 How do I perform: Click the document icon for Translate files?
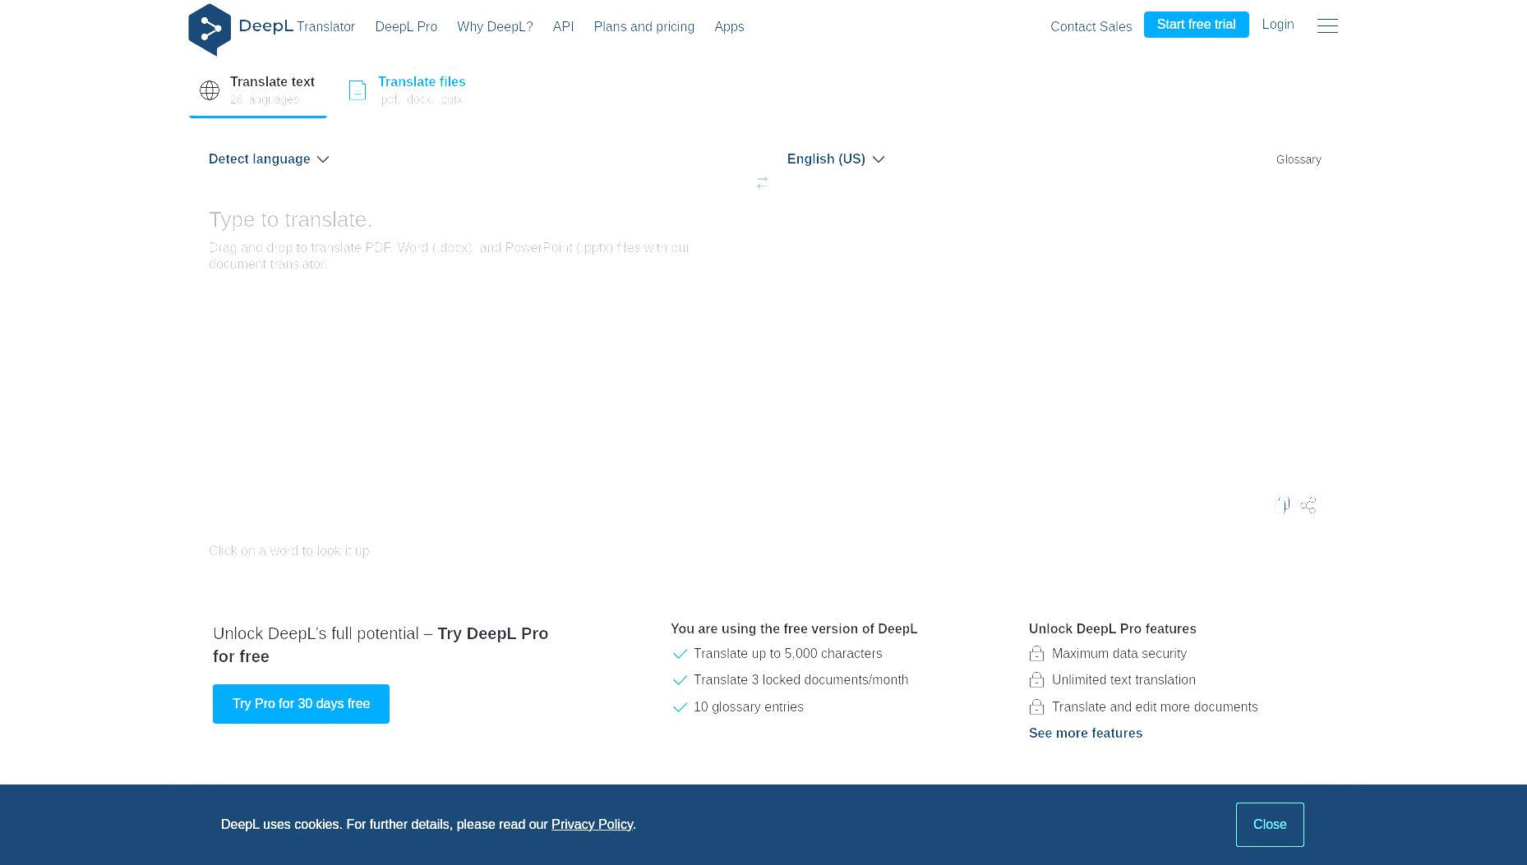pyautogui.click(x=358, y=90)
